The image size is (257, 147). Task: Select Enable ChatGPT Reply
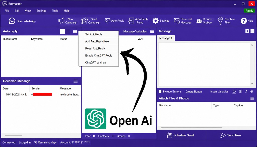(98, 56)
